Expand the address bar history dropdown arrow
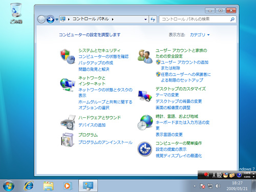256x192 pixels. 145,19
